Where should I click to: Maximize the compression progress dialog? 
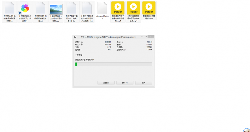pos(145,37)
